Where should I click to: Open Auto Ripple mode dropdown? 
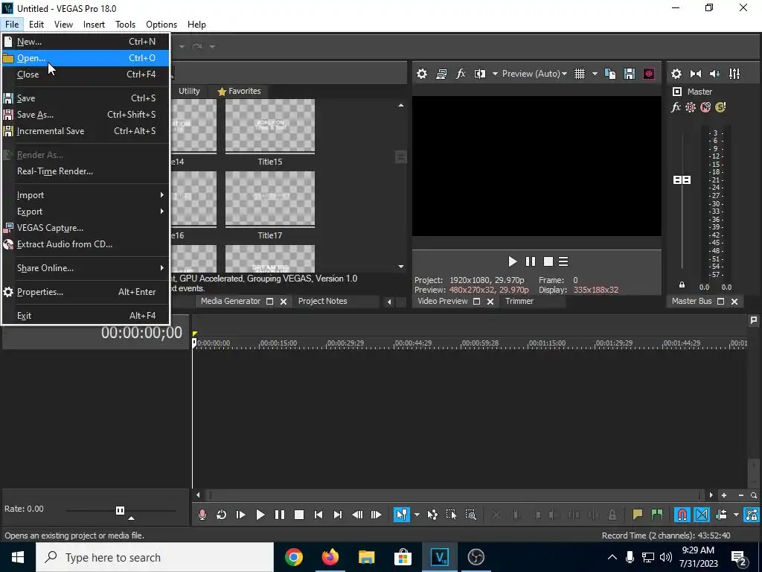[x=736, y=515]
